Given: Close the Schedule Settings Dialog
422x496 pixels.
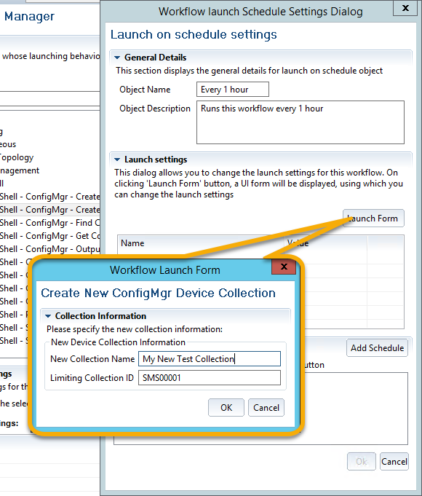Looking at the screenshot, I should click(405, 8).
